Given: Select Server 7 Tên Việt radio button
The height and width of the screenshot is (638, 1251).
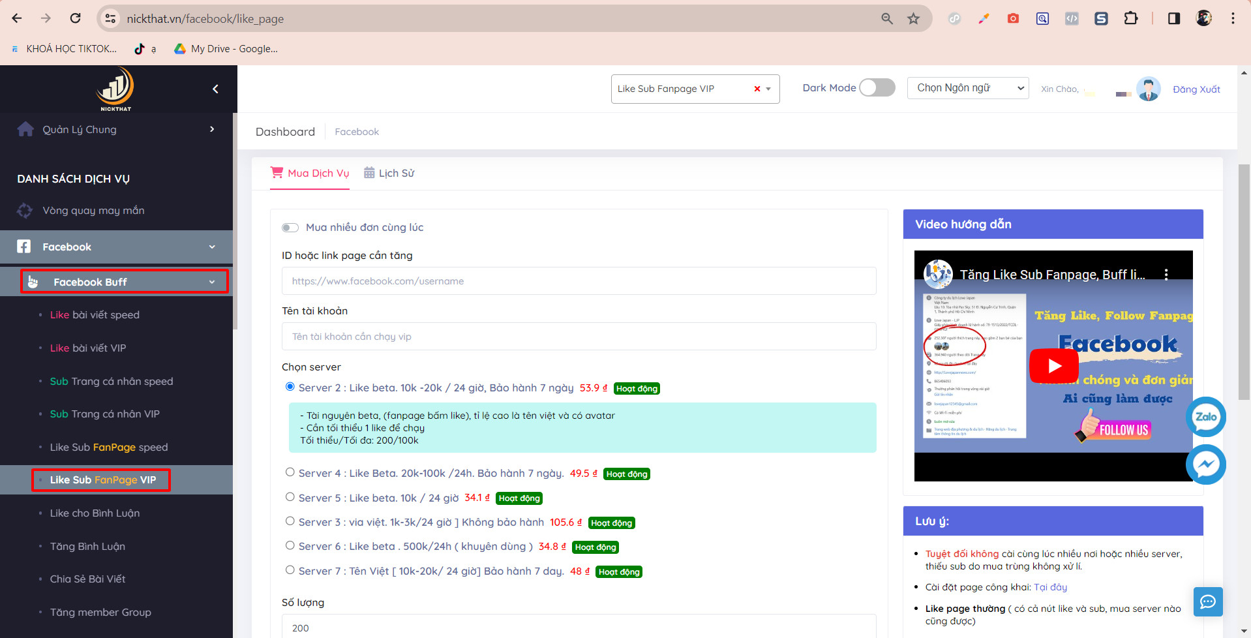Looking at the screenshot, I should coord(290,570).
